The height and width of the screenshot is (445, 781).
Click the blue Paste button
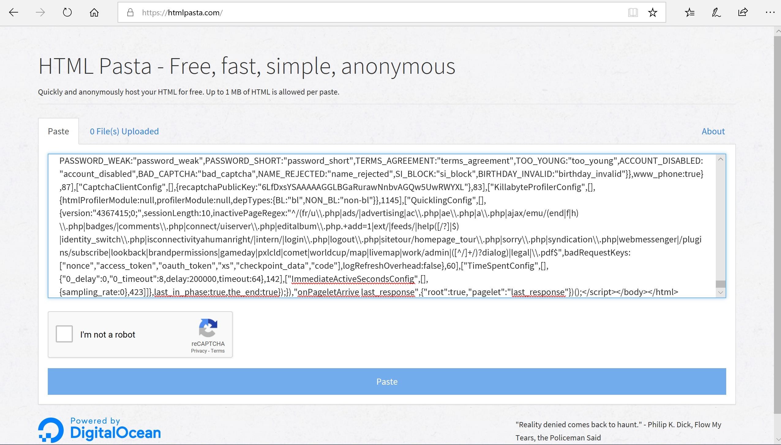[x=387, y=381]
